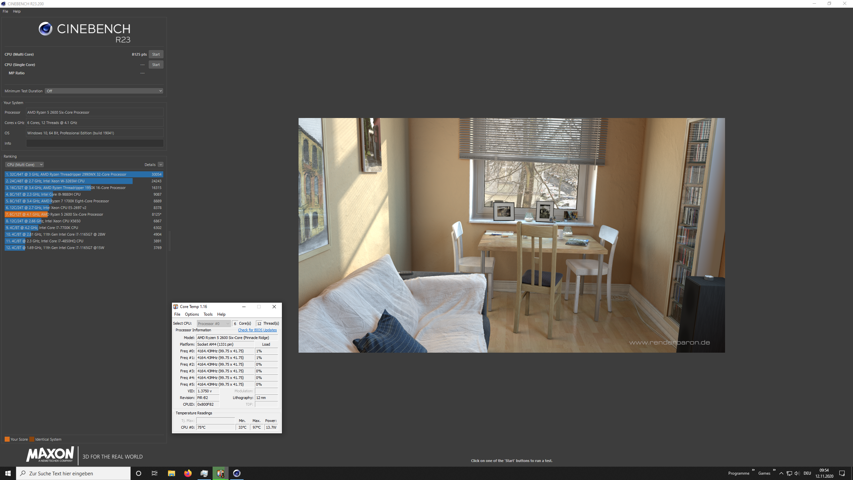Image resolution: width=853 pixels, height=480 pixels.
Task: Open the taskbar clock and calendar
Action: pos(824,473)
